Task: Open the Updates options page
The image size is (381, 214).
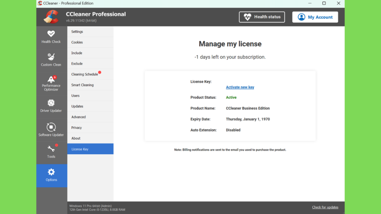Action: (x=90, y=106)
